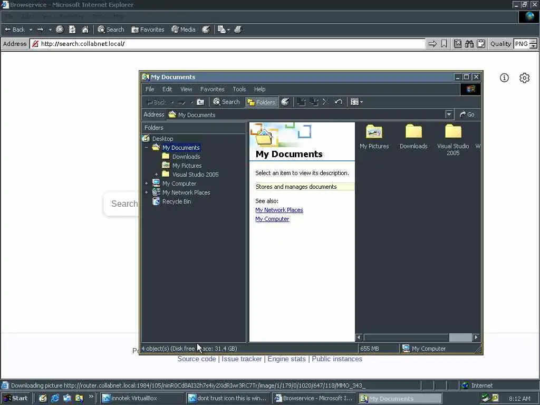Click My Network Places link under See also

(279, 210)
